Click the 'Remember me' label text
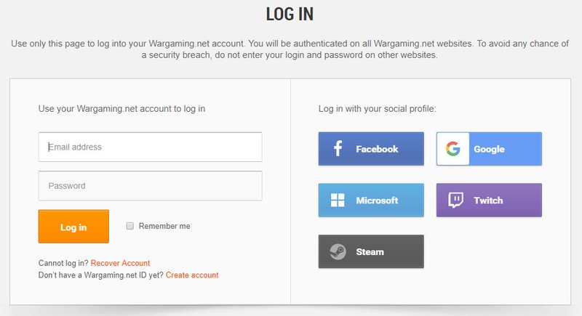This screenshot has height=316, width=582. (x=164, y=226)
